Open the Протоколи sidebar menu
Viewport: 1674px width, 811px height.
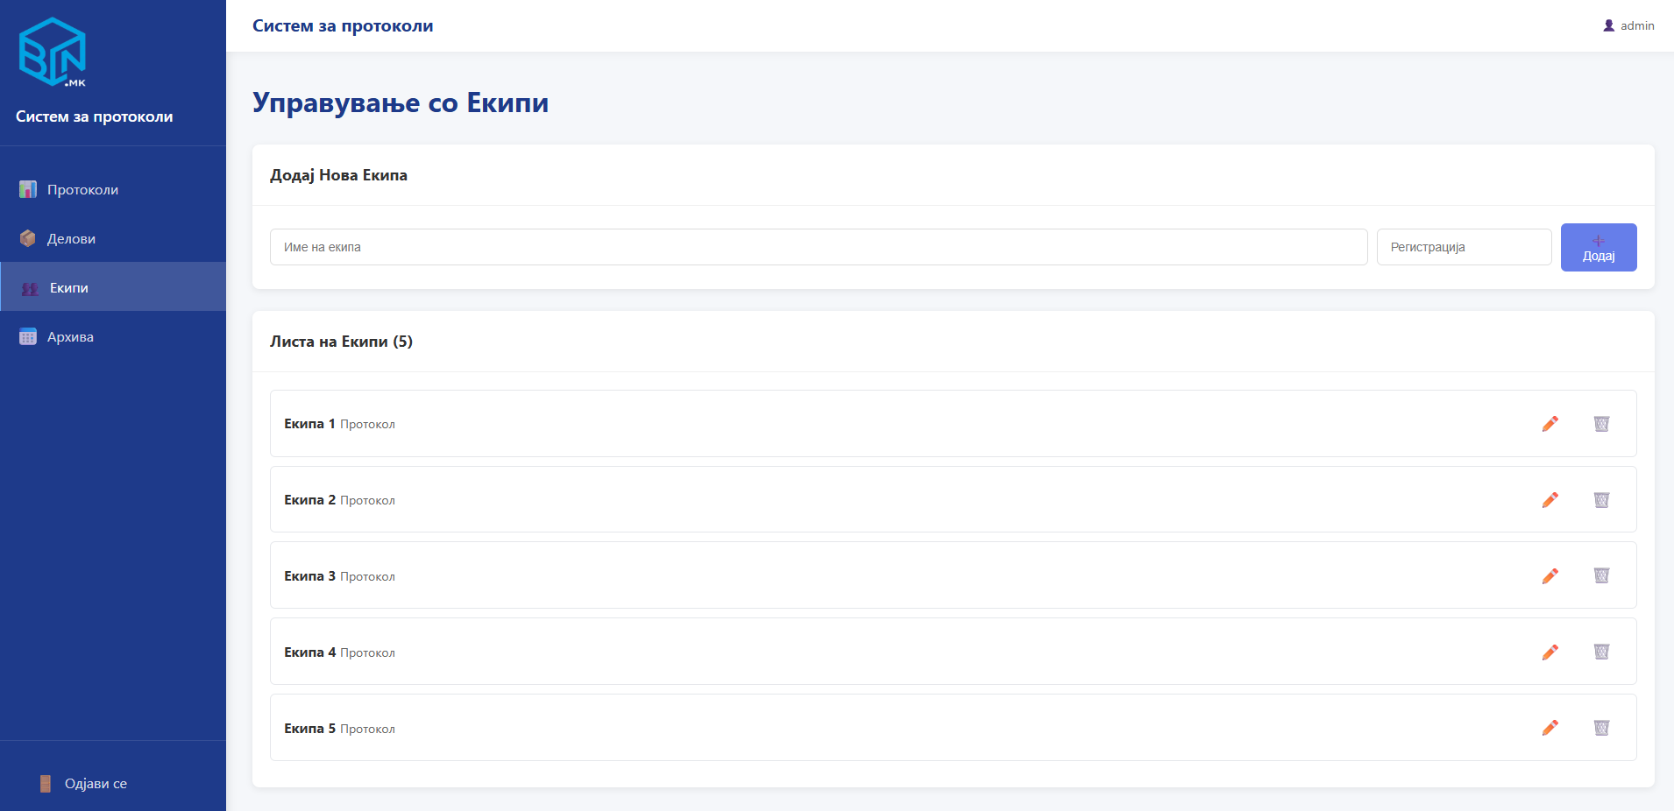pos(82,190)
